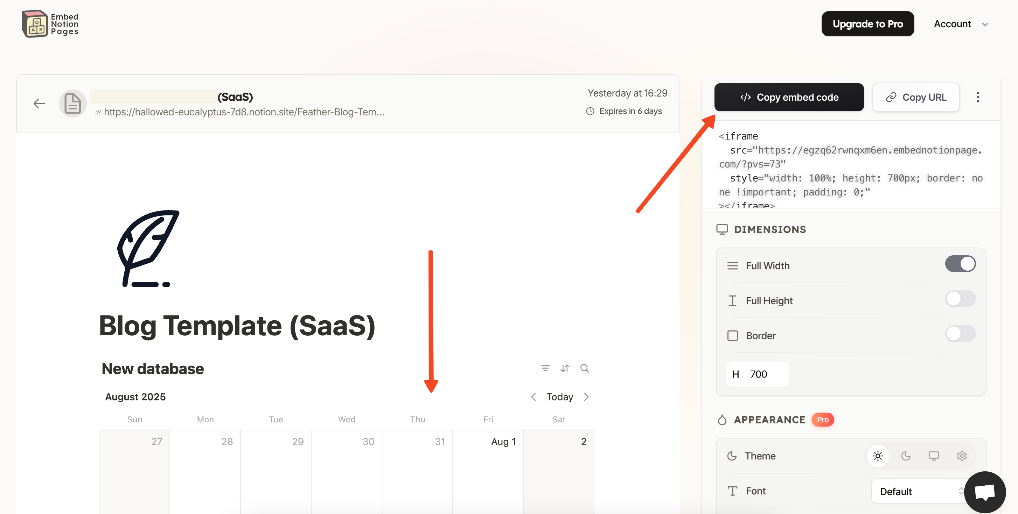Select the page document icon
Image resolution: width=1018 pixels, height=514 pixels.
coord(73,103)
